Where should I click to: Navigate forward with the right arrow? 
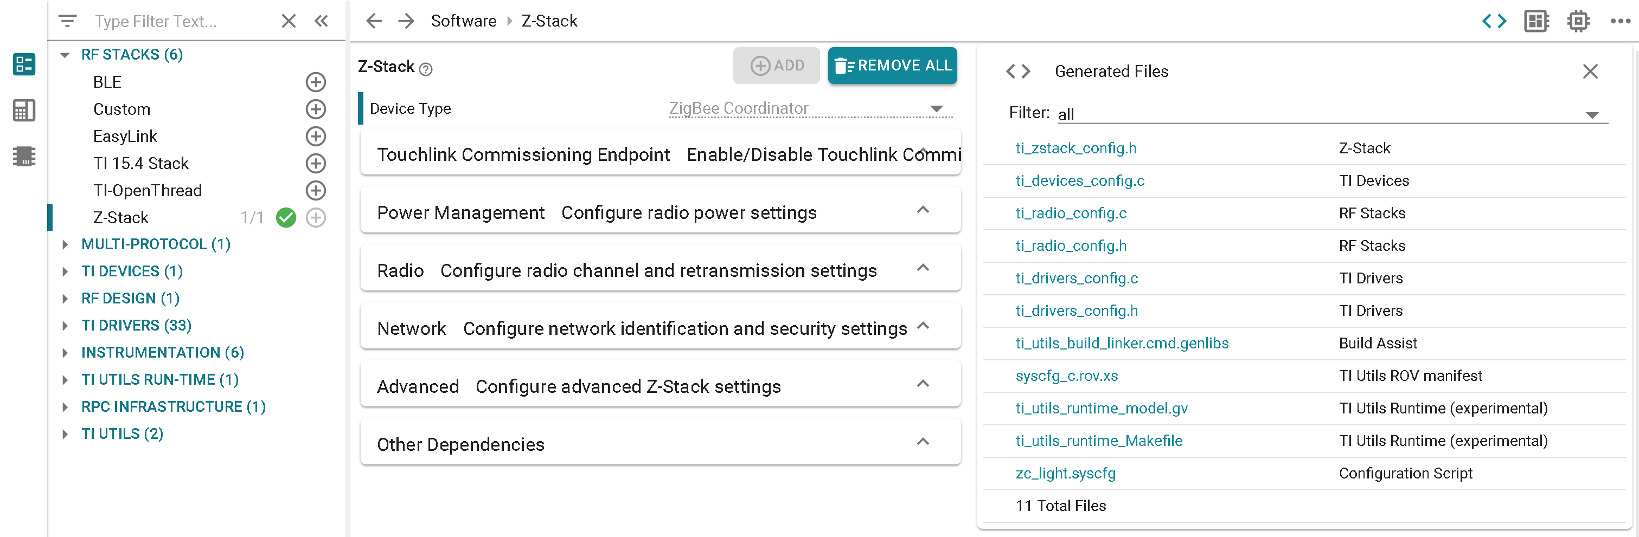click(406, 21)
